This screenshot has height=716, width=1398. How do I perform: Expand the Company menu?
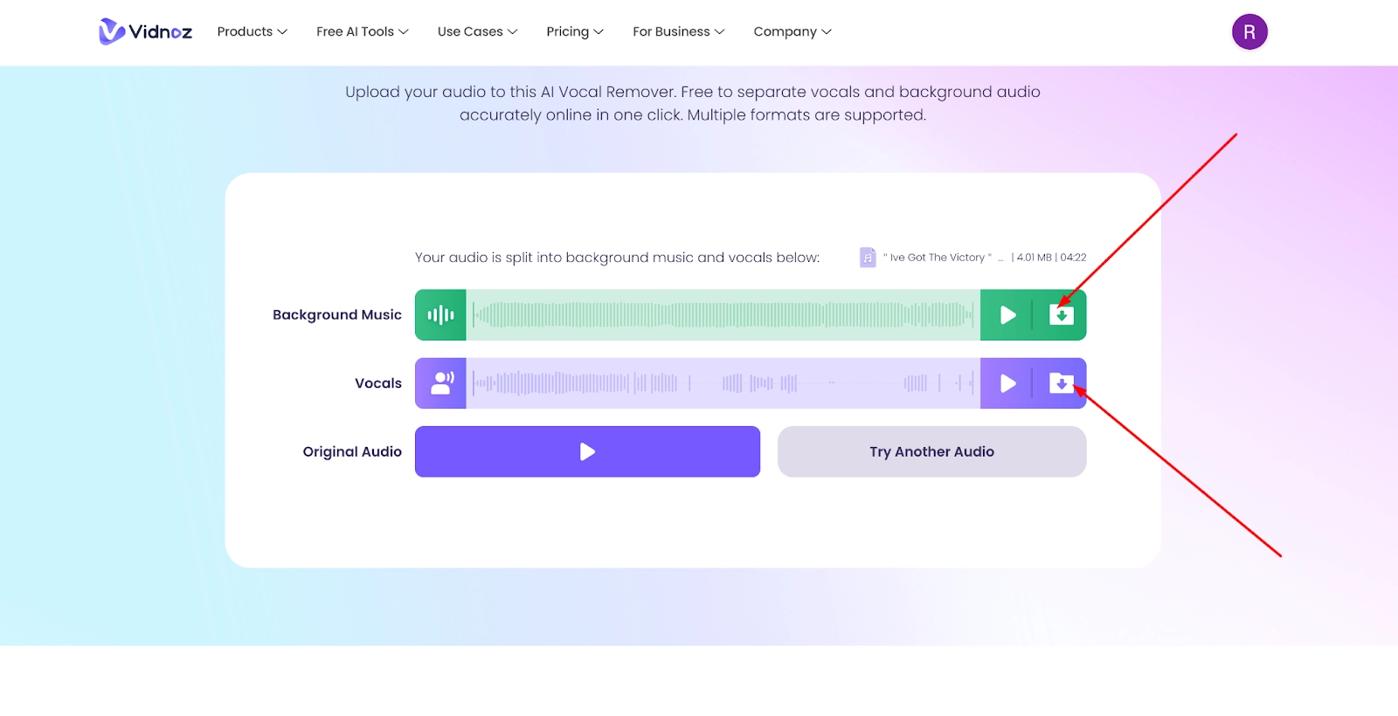pos(792,31)
